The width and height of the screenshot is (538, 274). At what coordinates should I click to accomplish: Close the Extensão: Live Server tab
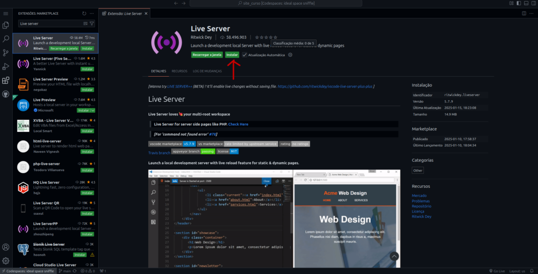click(146, 13)
